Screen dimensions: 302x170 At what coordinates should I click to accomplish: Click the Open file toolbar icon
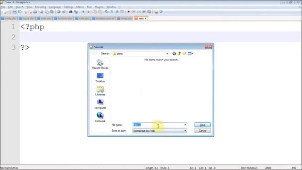[x=9, y=12]
